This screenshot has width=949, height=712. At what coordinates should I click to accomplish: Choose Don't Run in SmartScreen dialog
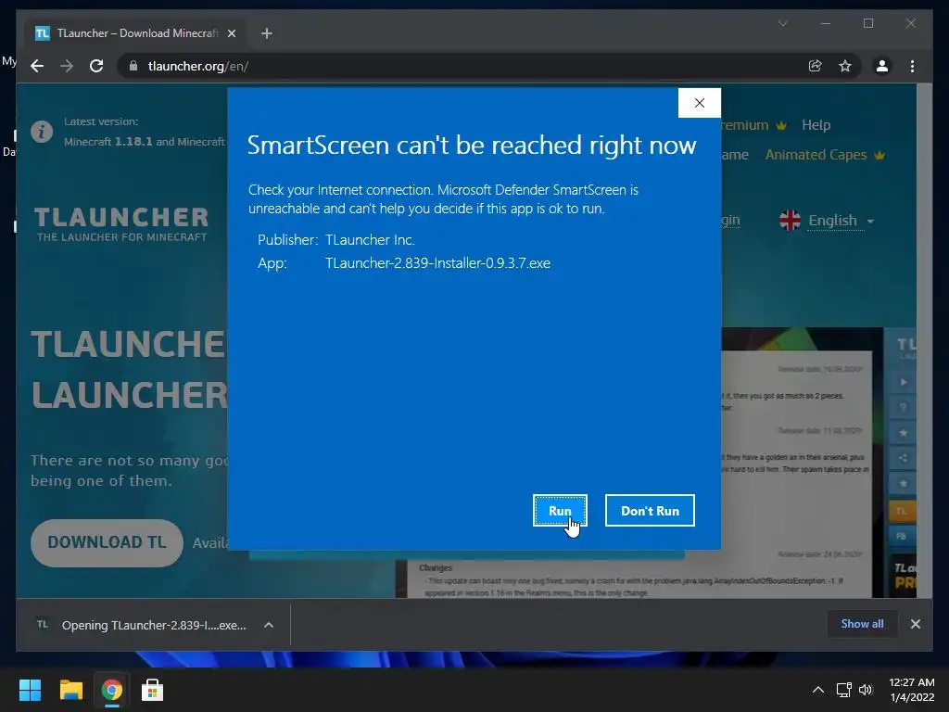[x=650, y=511]
